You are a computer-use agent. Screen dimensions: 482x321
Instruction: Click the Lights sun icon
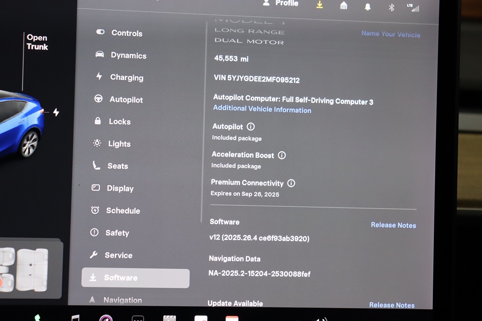point(97,143)
